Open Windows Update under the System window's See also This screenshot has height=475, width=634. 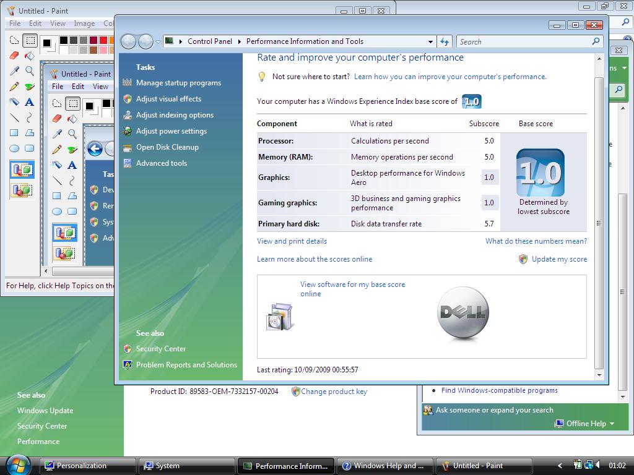pos(45,411)
